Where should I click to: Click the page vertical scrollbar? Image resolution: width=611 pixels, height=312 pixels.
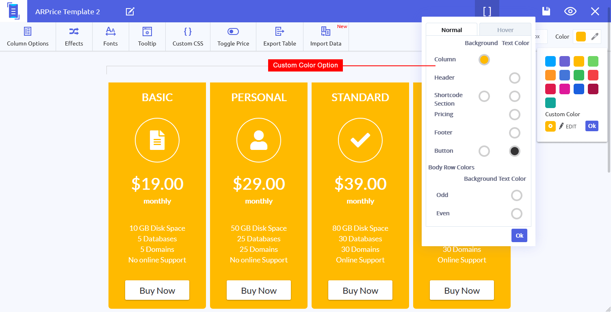[x=609, y=89]
